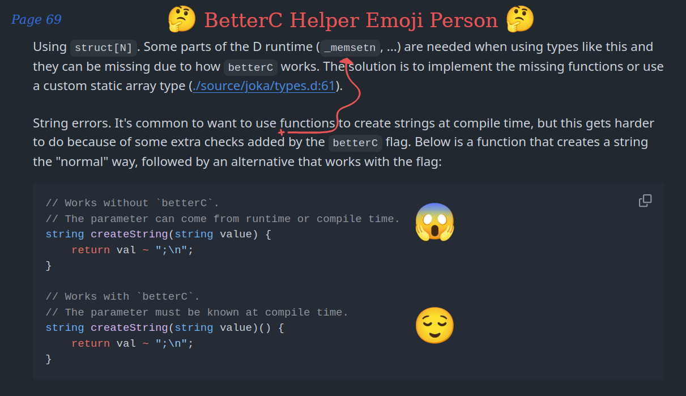This screenshot has width=686, height=396.
Task: Click the first createString function declaration line
Action: click(x=158, y=234)
